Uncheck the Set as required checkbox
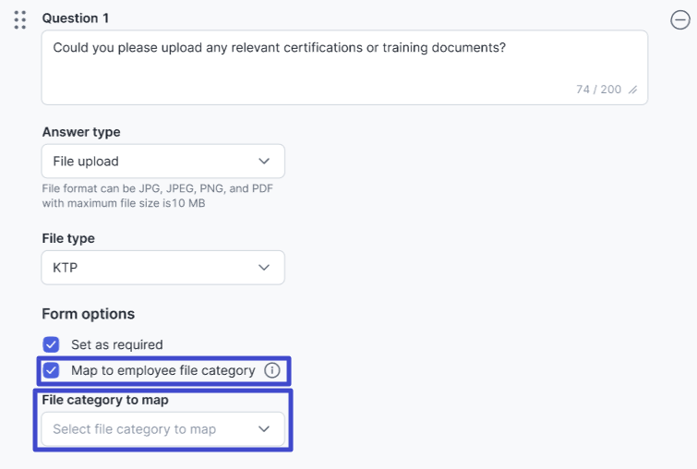697x469 pixels. (51, 344)
